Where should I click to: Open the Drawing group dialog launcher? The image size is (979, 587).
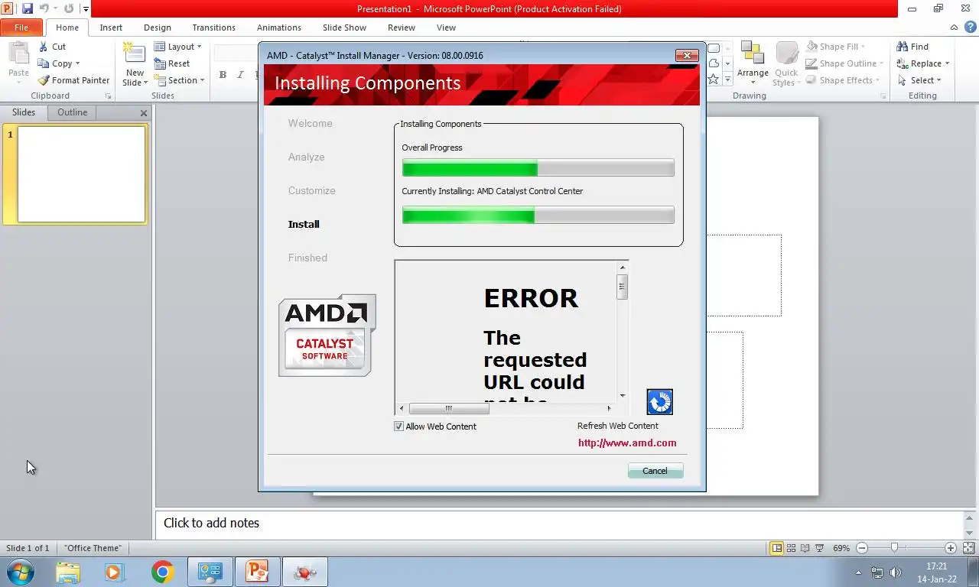(883, 96)
